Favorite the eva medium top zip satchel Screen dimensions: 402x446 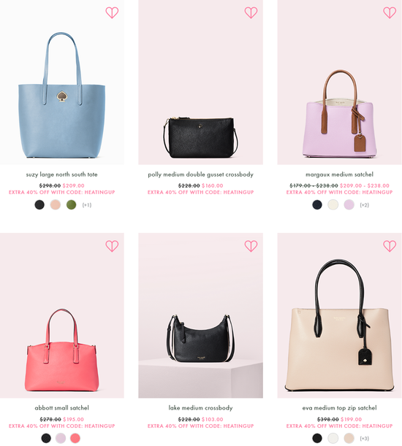pos(390,246)
